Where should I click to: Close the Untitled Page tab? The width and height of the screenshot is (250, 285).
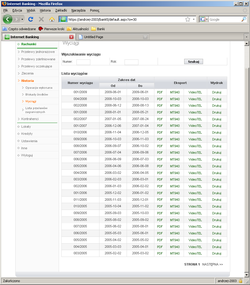[145, 37]
